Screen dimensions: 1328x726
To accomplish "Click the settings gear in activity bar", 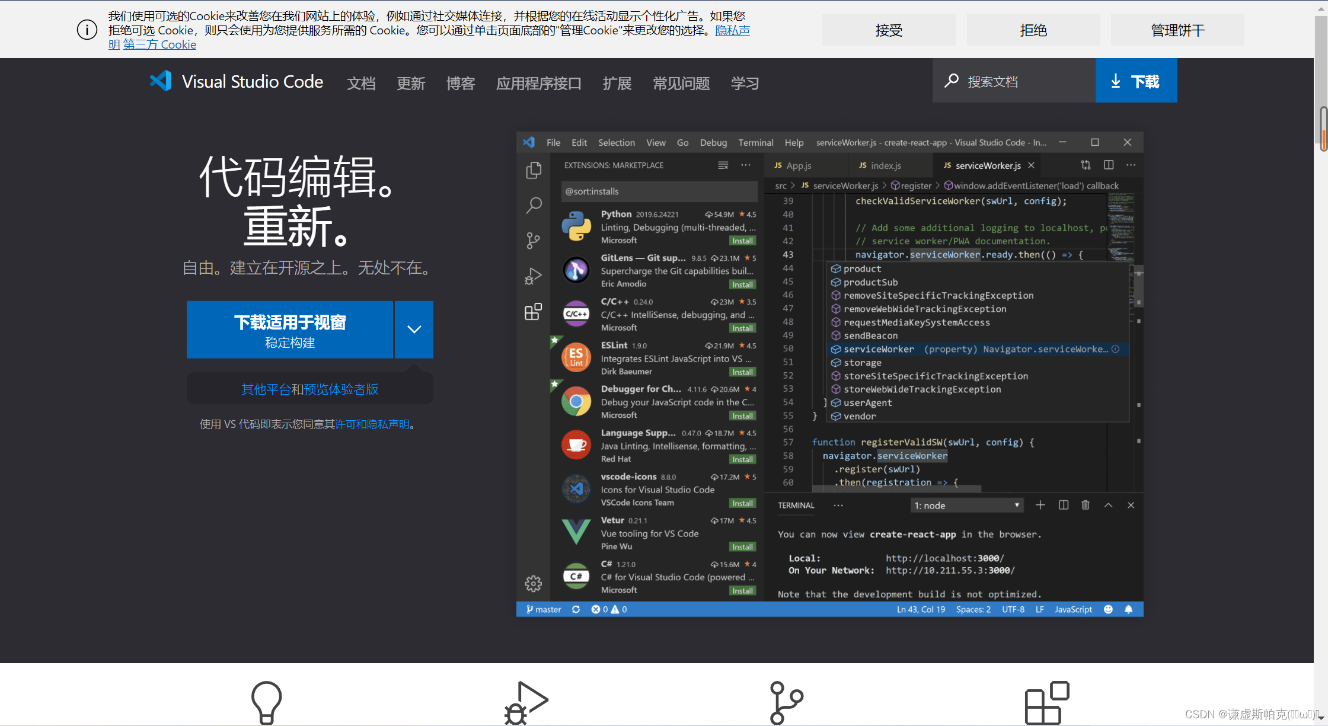I will [x=534, y=584].
